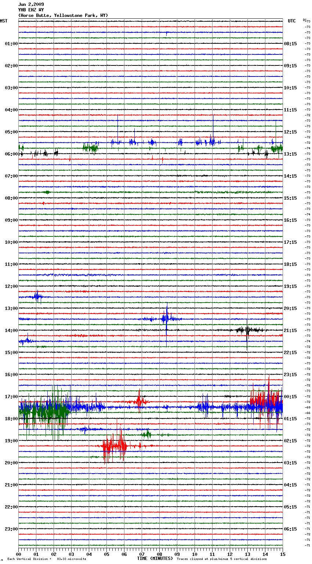Image resolution: width=312 pixels, height=564 pixels.
Task: Click the '-69' DC offset value
Action: click(x=308, y=407)
